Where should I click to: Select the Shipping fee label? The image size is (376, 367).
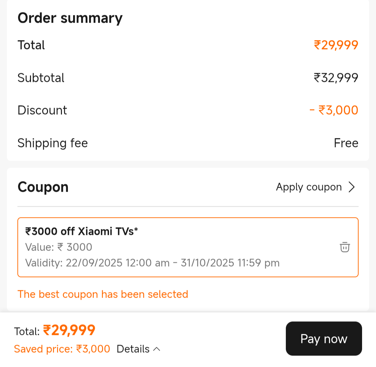pos(53,143)
